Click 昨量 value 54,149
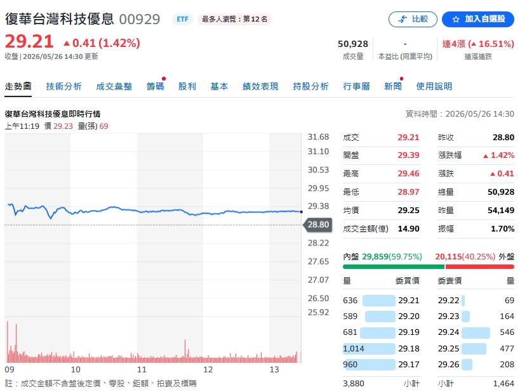Screen dimensions: 520x392 [x=501, y=211]
